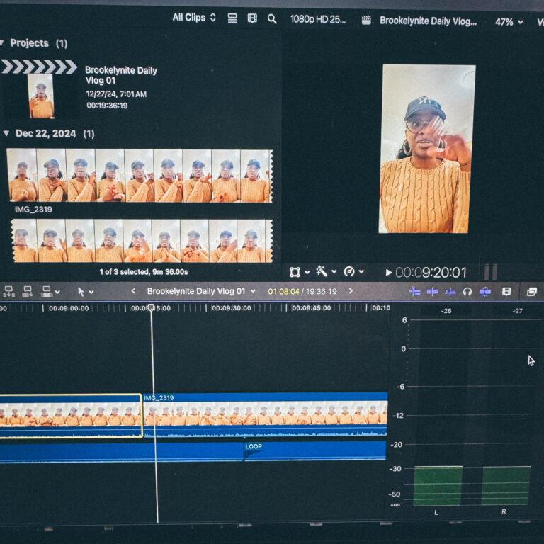
Task: Open the 47% viewer zoom dropdown
Action: coord(509,22)
